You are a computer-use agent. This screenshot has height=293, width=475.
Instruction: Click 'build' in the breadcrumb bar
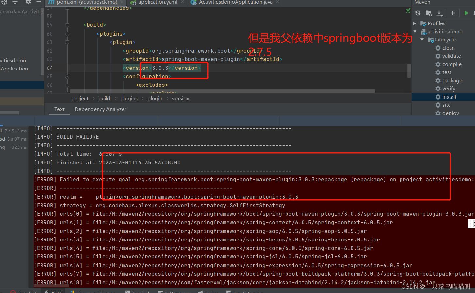coord(104,99)
